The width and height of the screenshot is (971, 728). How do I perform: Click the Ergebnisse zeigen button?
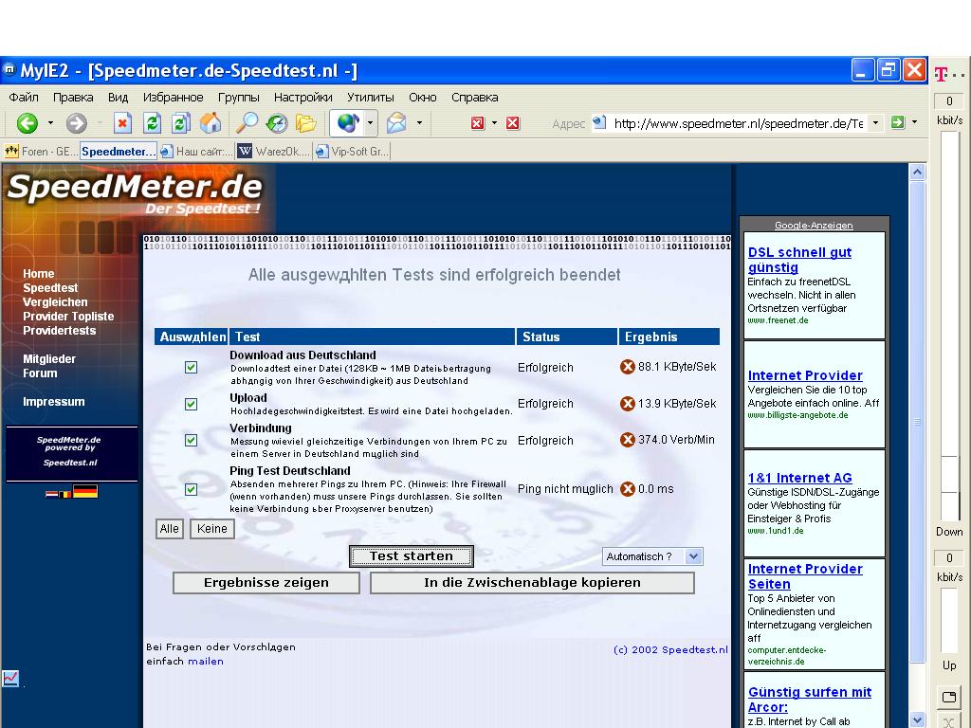click(266, 583)
